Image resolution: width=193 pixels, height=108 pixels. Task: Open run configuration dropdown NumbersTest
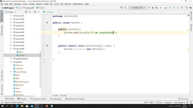point(138,8)
